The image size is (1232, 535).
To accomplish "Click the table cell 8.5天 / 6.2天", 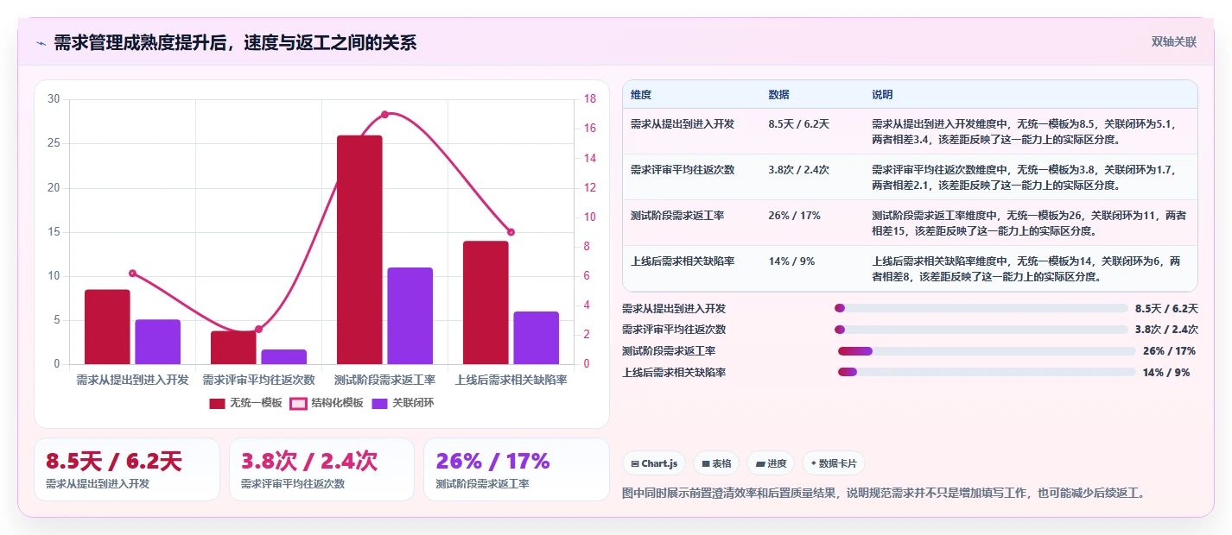I will (x=798, y=123).
